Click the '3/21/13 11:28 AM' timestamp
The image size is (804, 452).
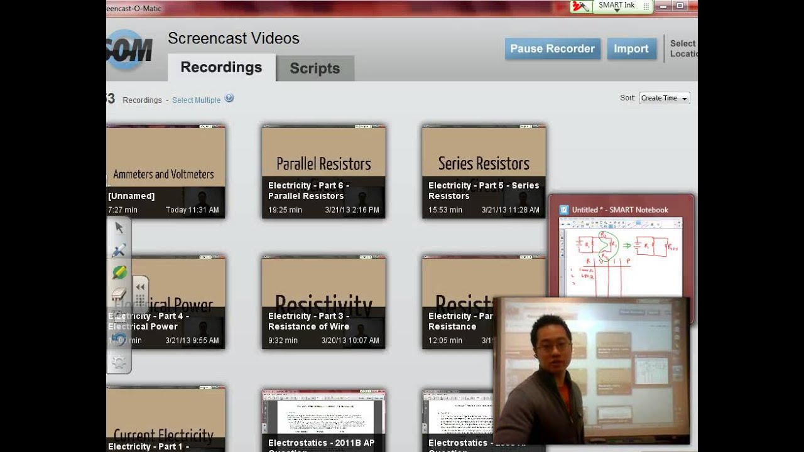[510, 210]
